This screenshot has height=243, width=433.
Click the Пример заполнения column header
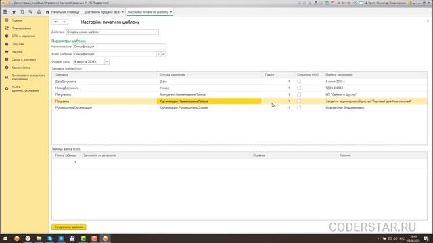point(375,75)
